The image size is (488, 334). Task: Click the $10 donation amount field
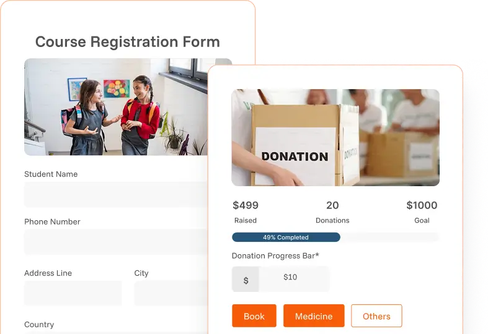coord(294,280)
